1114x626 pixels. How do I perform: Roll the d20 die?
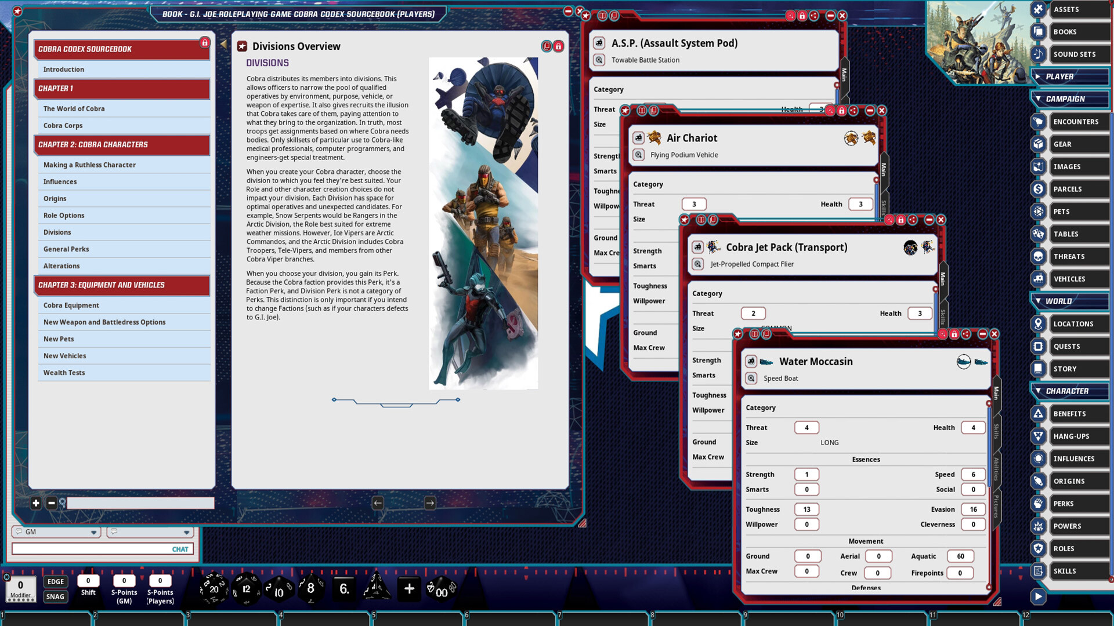[x=214, y=588]
